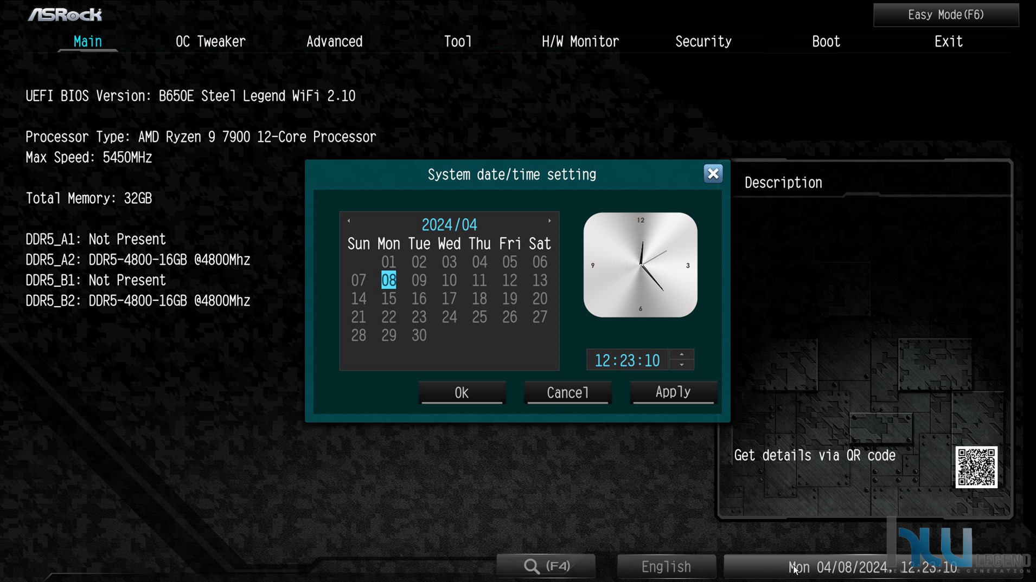Select calendar day 22
This screenshot has width=1036, height=582.
pyautogui.click(x=388, y=318)
